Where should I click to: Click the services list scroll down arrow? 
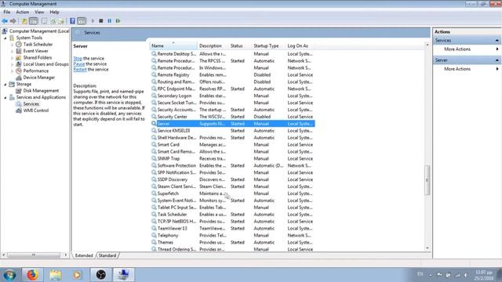[x=427, y=248]
